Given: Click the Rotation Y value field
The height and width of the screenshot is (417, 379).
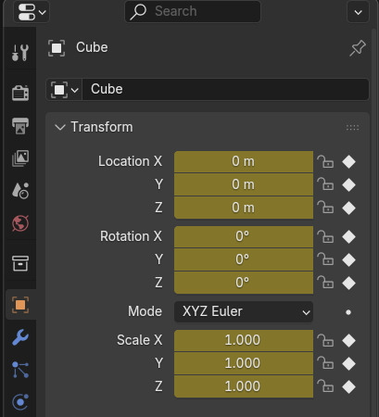Looking at the screenshot, I should tap(244, 259).
